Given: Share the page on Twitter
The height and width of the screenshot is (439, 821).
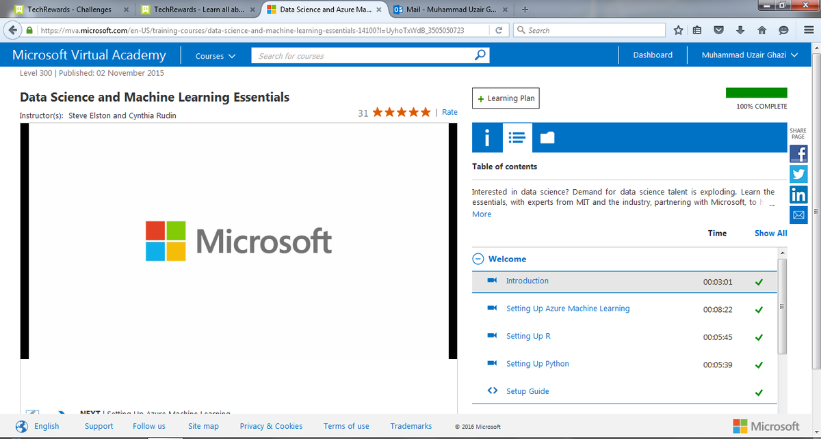Looking at the screenshot, I should [x=798, y=174].
